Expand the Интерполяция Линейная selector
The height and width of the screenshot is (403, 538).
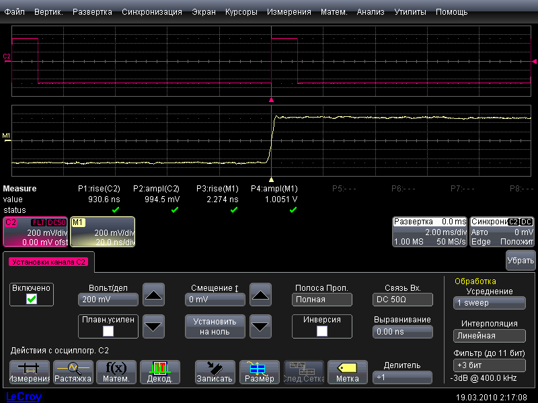(x=489, y=336)
